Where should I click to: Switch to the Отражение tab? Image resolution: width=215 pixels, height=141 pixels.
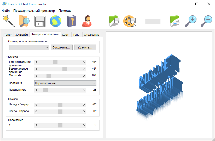91,35
